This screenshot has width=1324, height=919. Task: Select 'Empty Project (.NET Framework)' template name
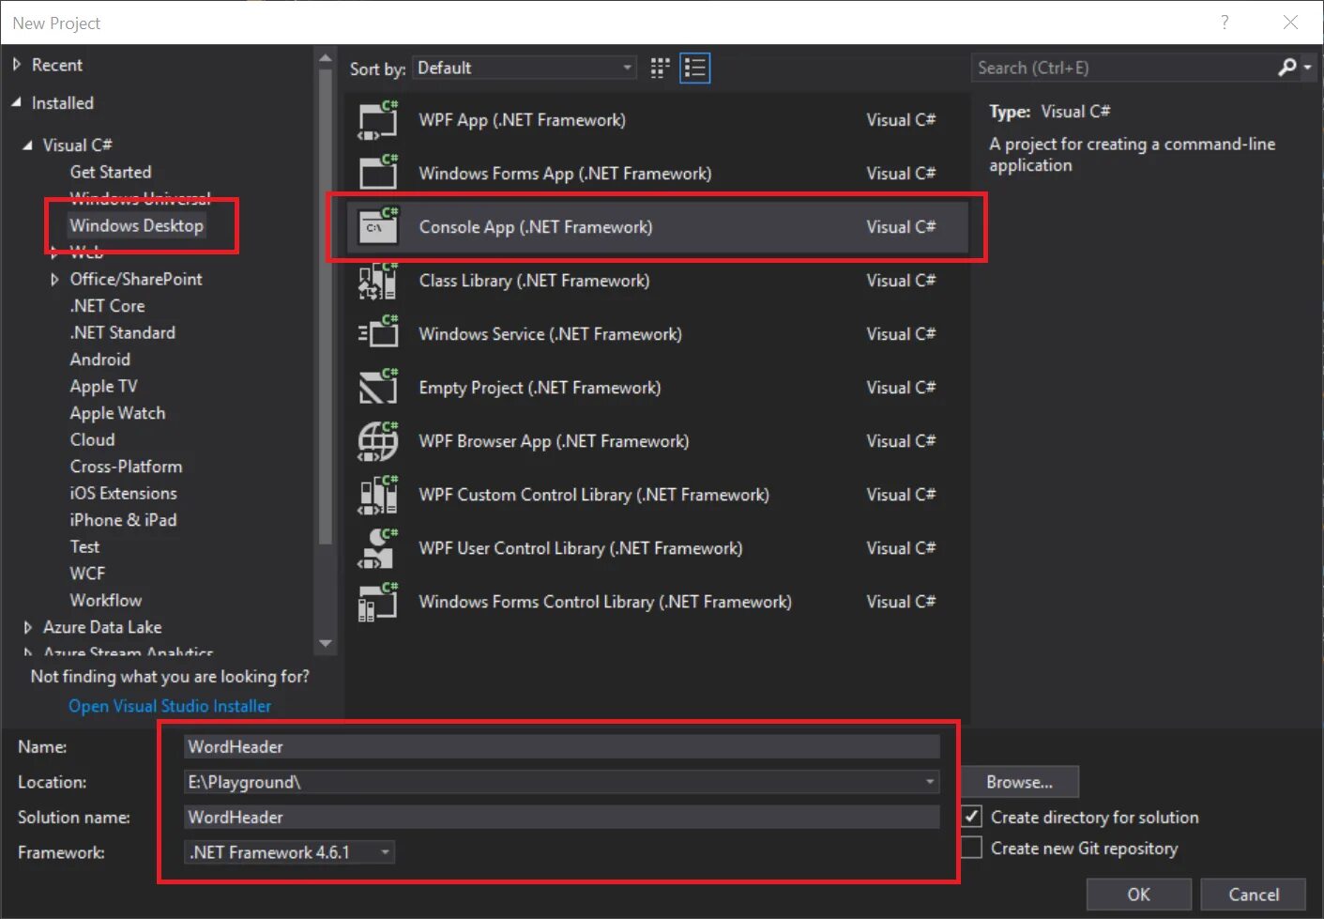540,388
